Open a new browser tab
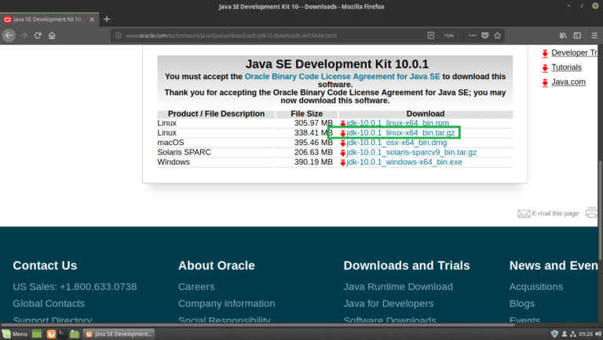Screen dimensions: 603x340 107,19
